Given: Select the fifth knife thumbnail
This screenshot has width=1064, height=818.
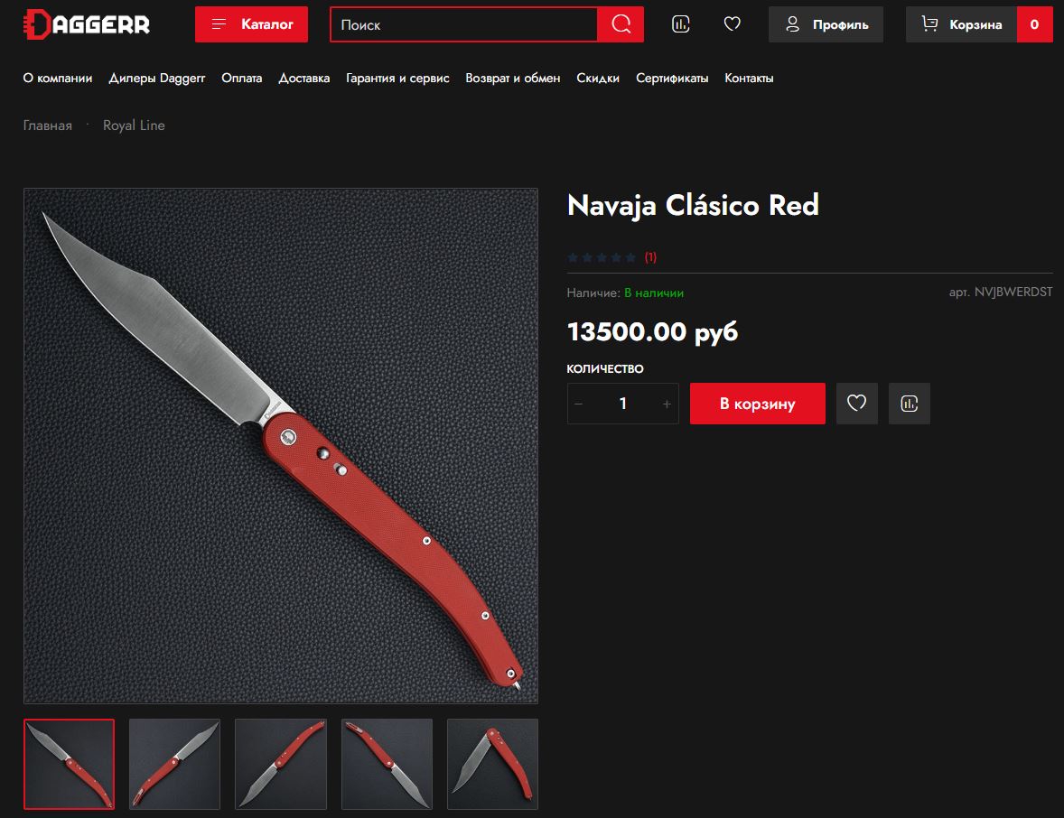Looking at the screenshot, I should tap(492, 764).
